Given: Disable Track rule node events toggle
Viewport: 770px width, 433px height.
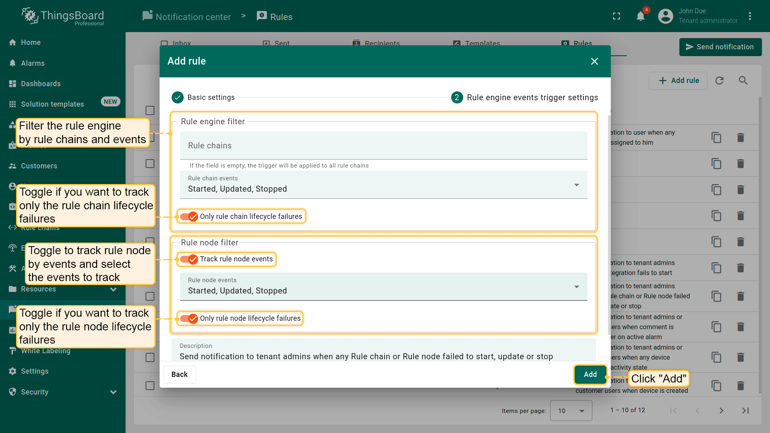Looking at the screenshot, I should click(189, 259).
